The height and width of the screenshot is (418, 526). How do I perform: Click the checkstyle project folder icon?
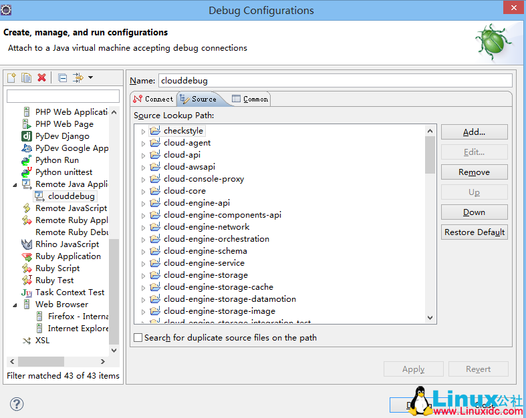(155, 130)
